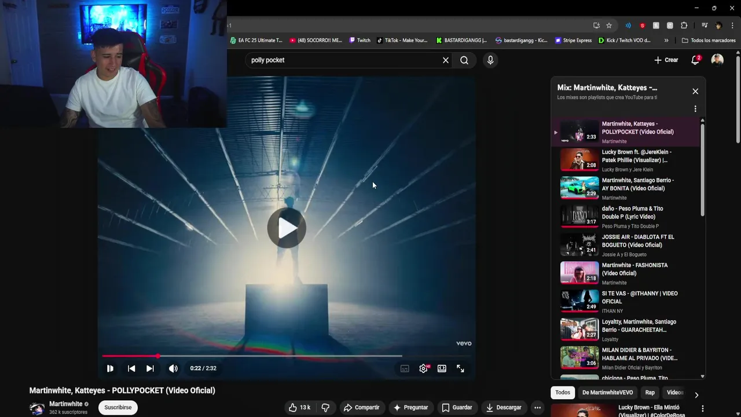Image resolution: width=741 pixels, height=417 pixels.
Task: Enter fullscreen mode
Action: pyautogui.click(x=460, y=368)
